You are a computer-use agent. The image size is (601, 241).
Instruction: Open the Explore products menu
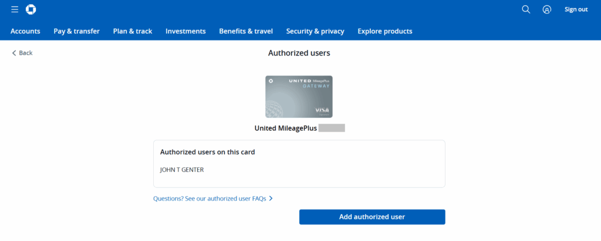coord(385,32)
